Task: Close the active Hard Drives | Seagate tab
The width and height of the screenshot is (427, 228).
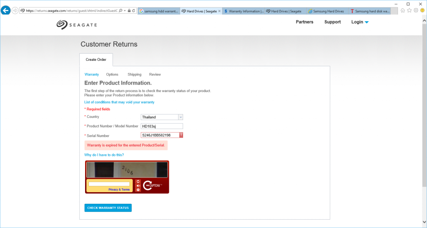Action: 219,11
